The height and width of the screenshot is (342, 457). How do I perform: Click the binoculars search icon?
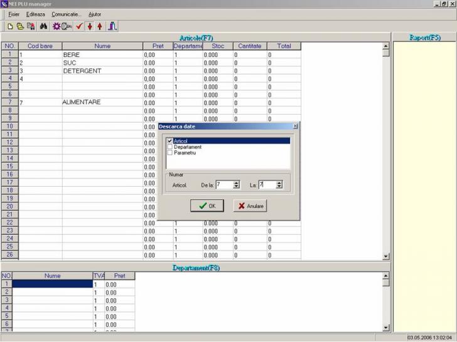pyautogui.click(x=43, y=26)
